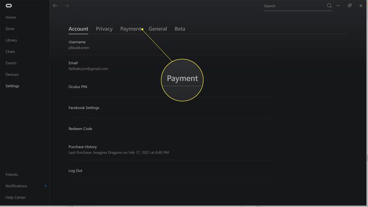Select the Username row
This screenshot has width=368, height=207.
click(171, 45)
